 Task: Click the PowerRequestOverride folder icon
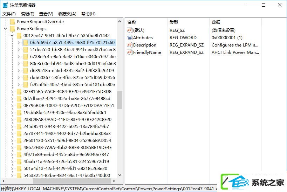[13, 22]
